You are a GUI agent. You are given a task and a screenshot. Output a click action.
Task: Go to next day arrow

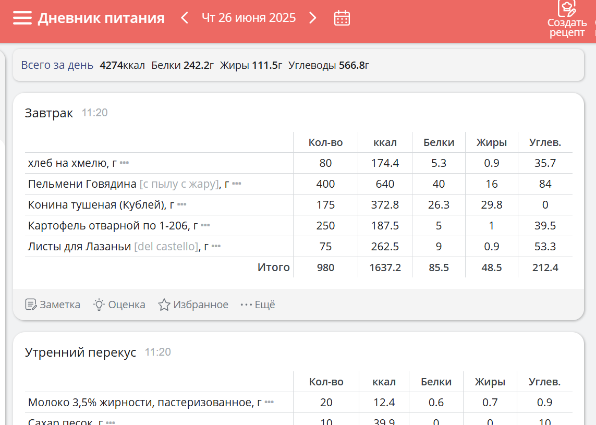click(x=312, y=18)
